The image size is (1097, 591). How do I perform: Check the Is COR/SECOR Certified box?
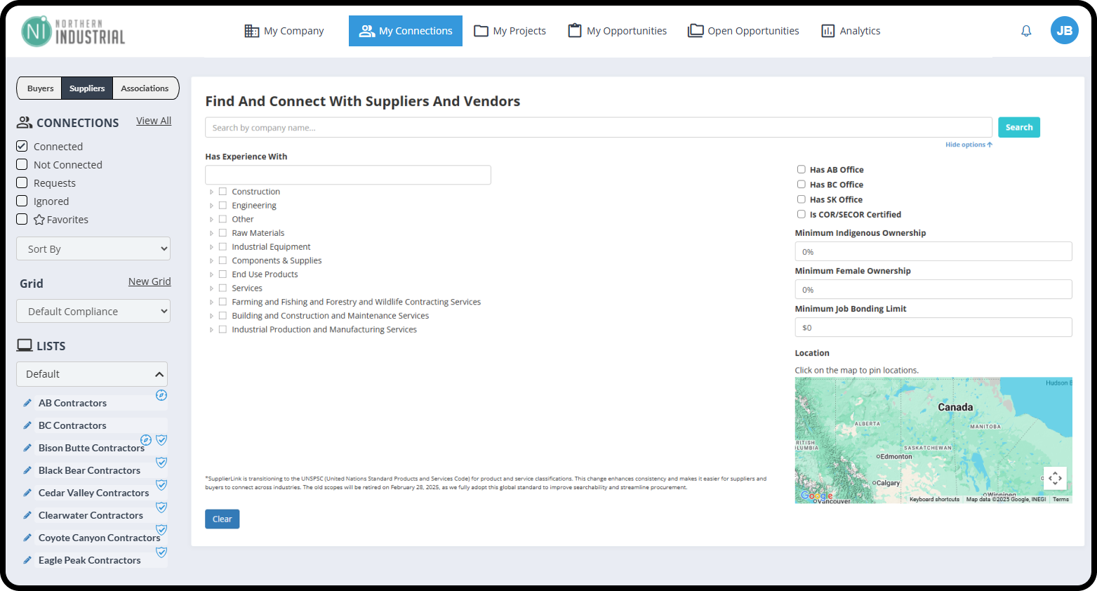[x=801, y=214]
